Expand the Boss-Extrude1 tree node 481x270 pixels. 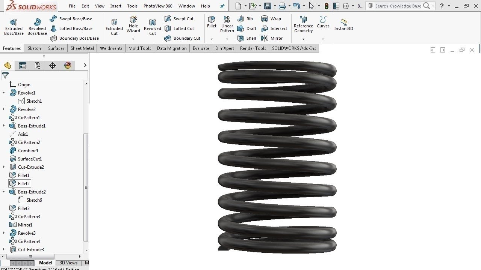4,126
